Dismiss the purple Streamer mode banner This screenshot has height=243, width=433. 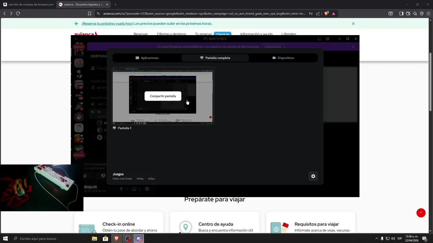353,47
